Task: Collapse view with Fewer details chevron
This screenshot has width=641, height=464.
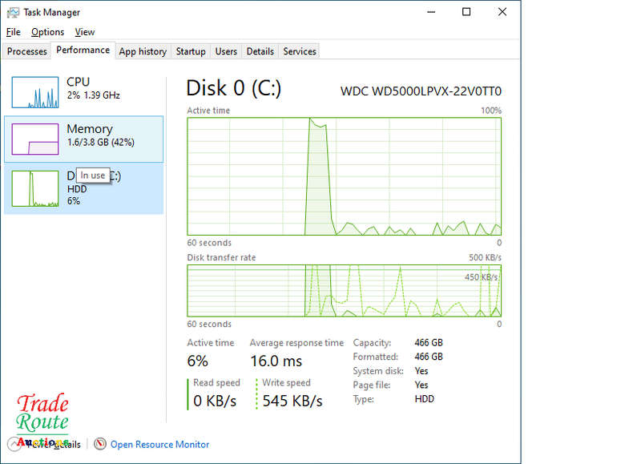Action: [14, 444]
